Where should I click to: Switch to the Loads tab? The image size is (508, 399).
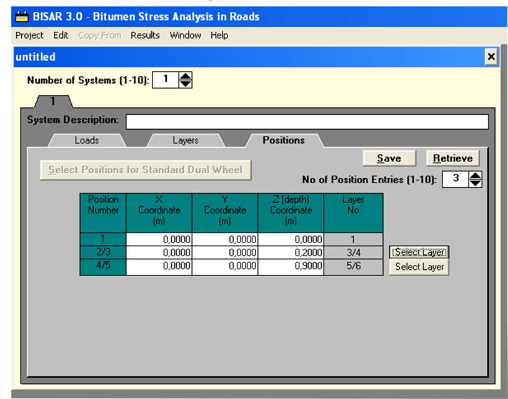(87, 140)
